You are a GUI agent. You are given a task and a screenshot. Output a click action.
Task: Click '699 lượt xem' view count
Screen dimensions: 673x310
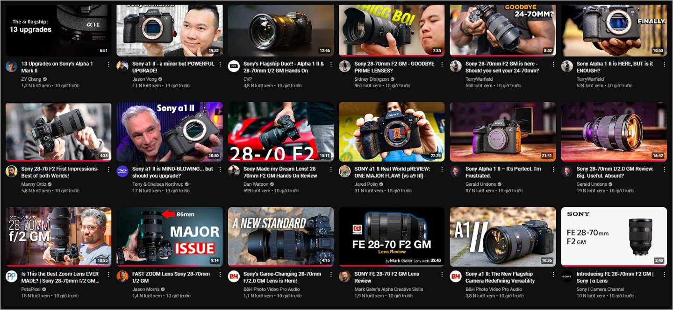[x=257, y=190]
